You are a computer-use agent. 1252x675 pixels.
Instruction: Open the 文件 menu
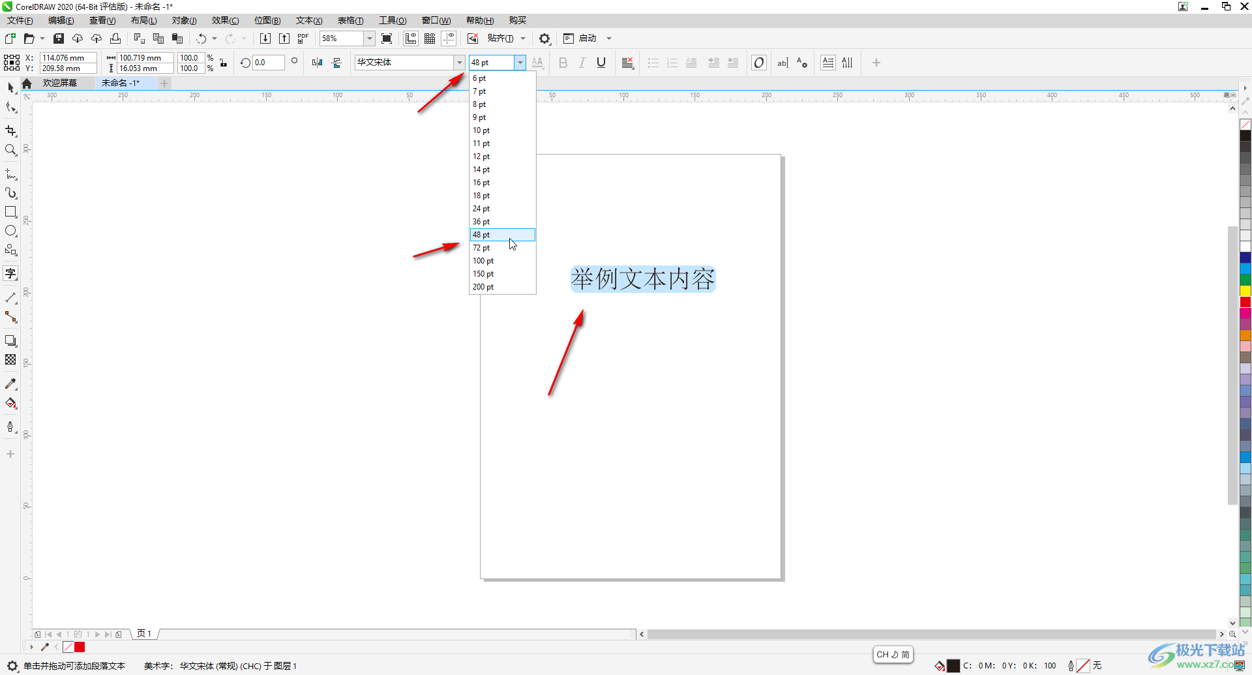pyautogui.click(x=20, y=20)
